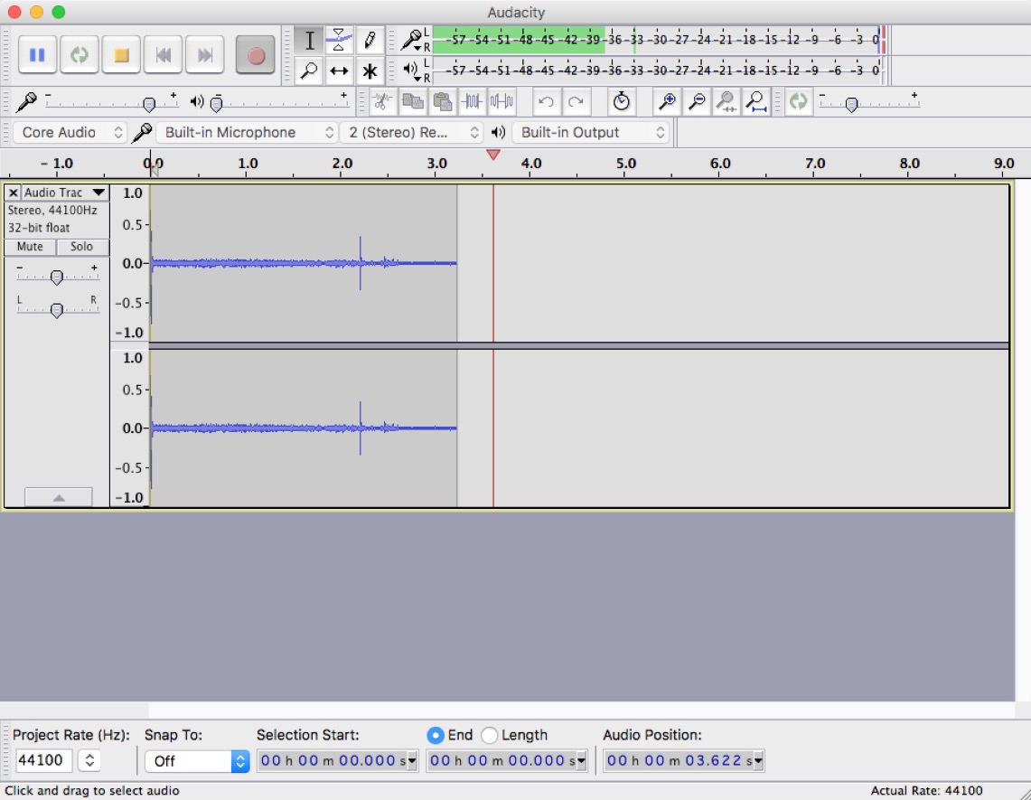The height and width of the screenshot is (800, 1031).
Task: Click the 'Click and drag to select audio' status text
Action: click(x=92, y=791)
